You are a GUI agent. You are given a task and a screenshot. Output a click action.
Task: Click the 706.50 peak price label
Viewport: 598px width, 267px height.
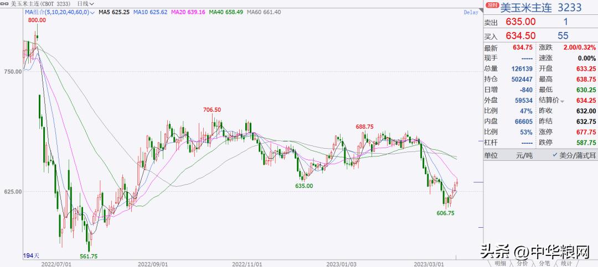click(x=212, y=109)
